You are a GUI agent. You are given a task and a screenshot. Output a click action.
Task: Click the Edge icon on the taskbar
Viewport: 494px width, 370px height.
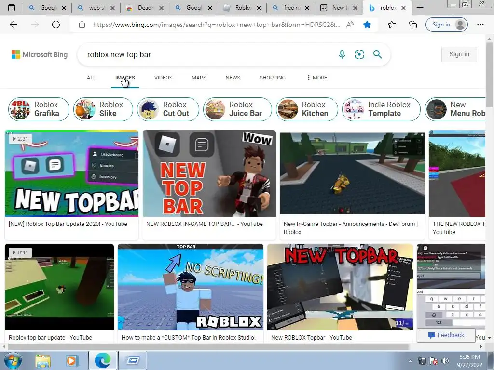102,360
